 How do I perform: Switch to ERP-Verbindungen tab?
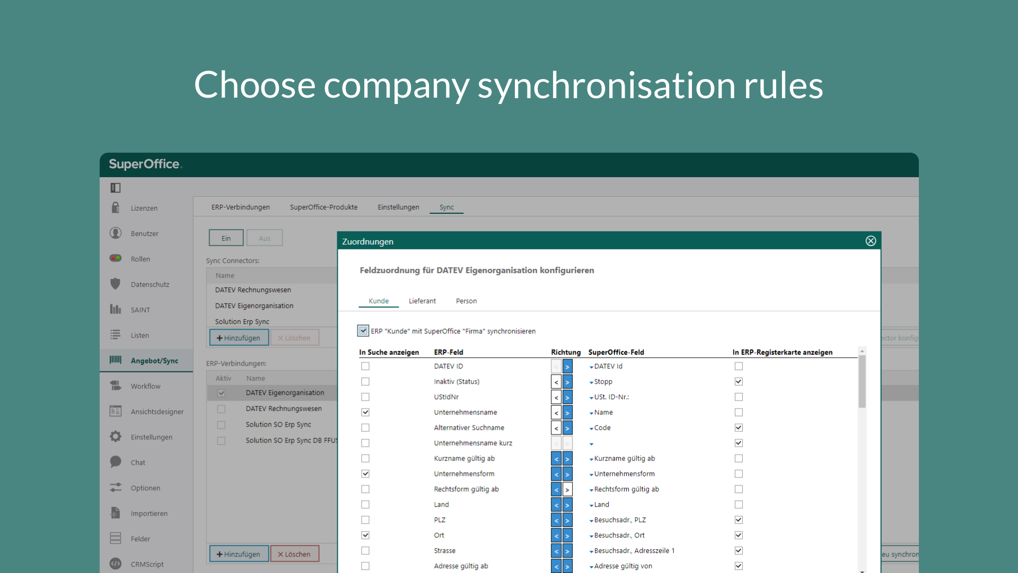(x=241, y=207)
